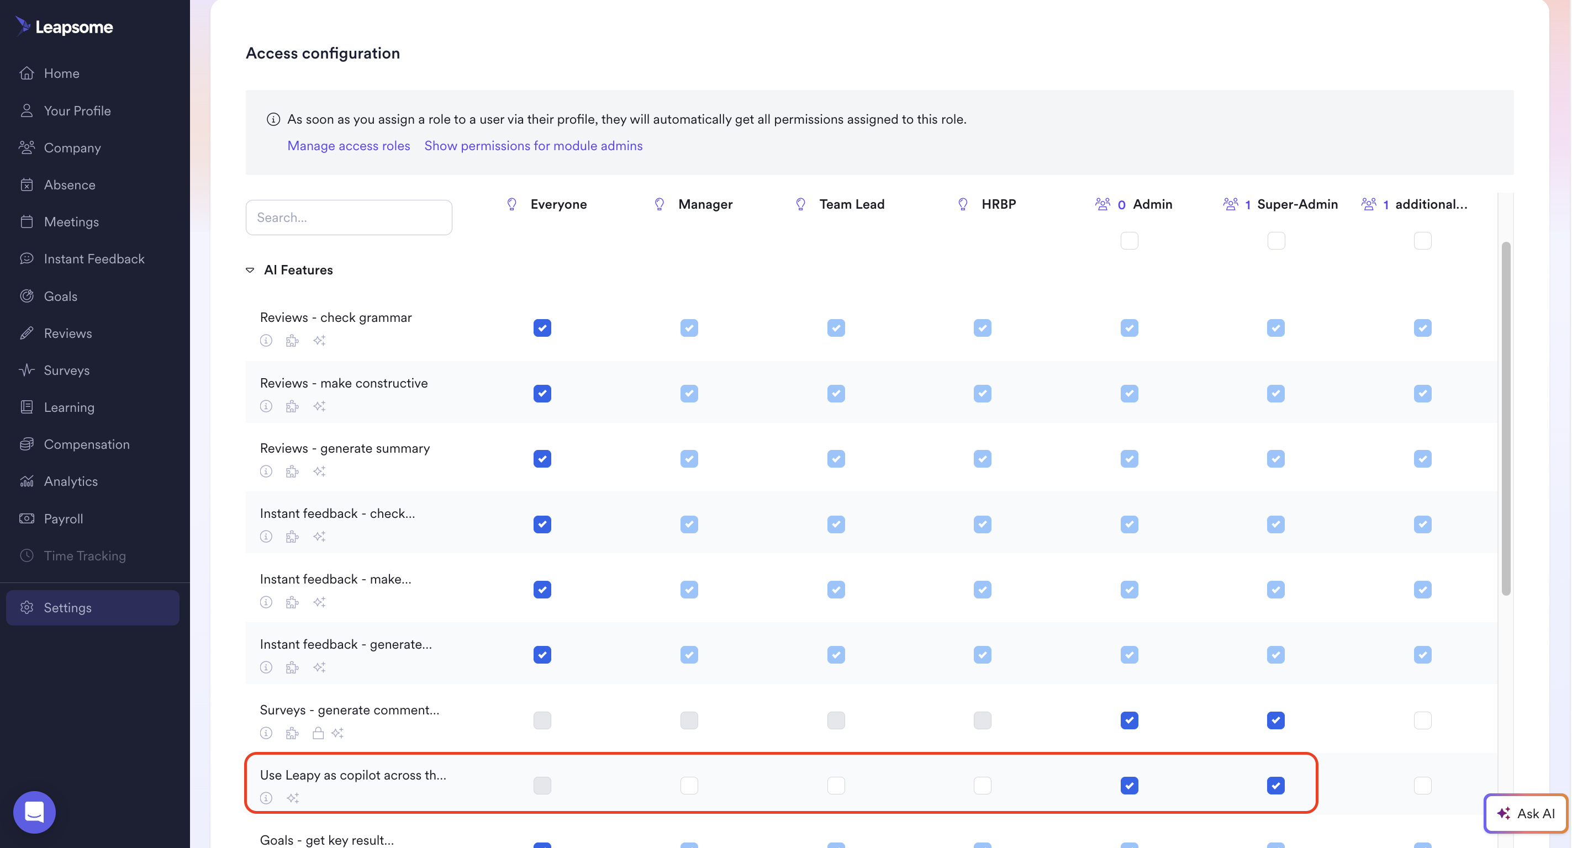Screen dimensions: 1572x848
Task: Click lightbulb icon next to Manager column
Action: pyautogui.click(x=659, y=204)
